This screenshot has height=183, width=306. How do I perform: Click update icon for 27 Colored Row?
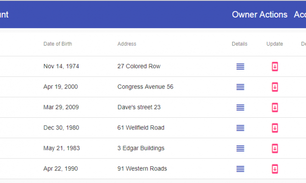coord(275,66)
